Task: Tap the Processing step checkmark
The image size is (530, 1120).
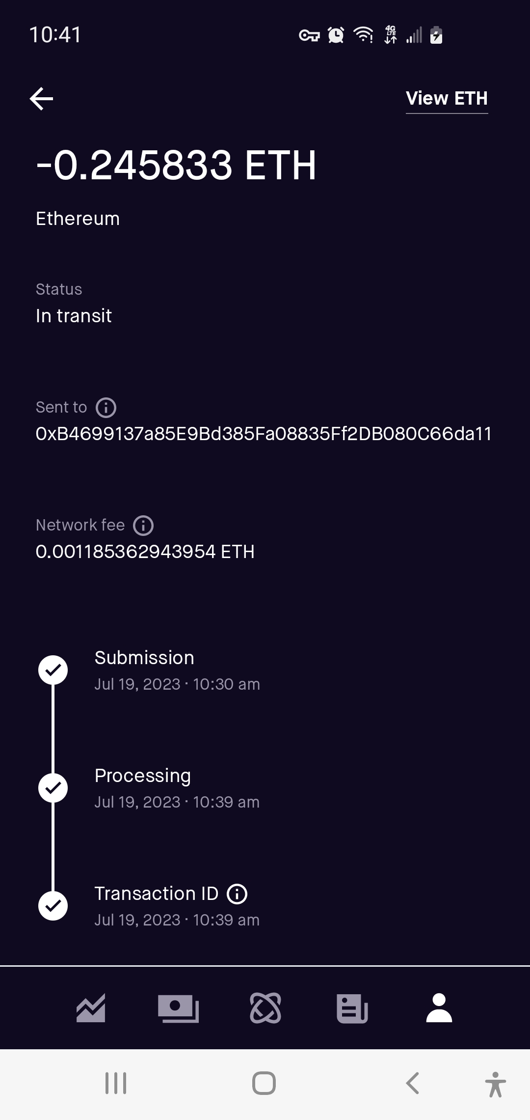Action: pos(53,788)
